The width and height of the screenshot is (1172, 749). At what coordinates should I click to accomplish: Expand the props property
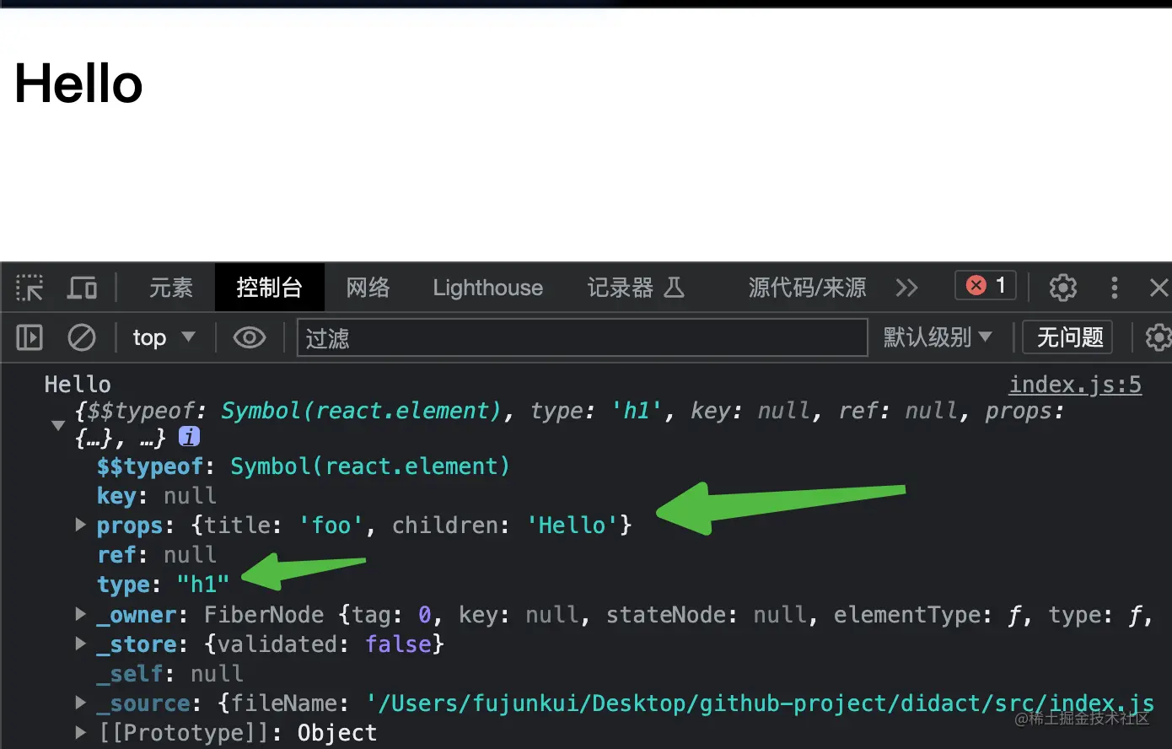point(81,525)
